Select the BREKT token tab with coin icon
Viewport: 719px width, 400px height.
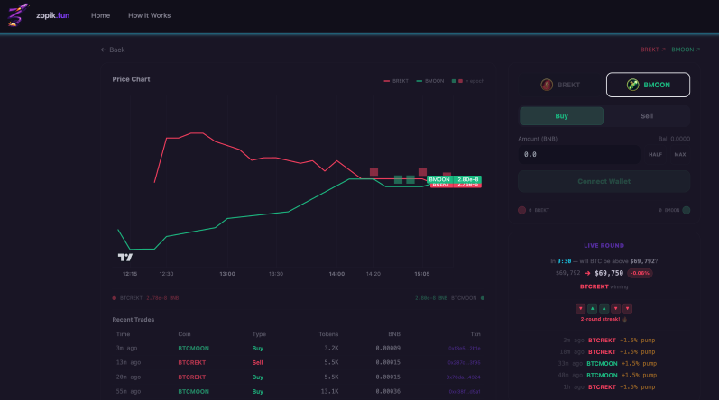(560, 85)
